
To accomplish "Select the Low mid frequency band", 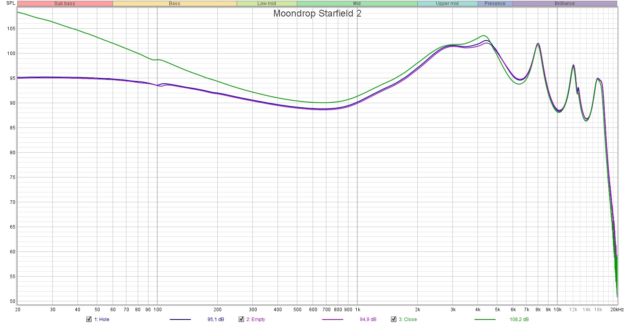I will [267, 4].
